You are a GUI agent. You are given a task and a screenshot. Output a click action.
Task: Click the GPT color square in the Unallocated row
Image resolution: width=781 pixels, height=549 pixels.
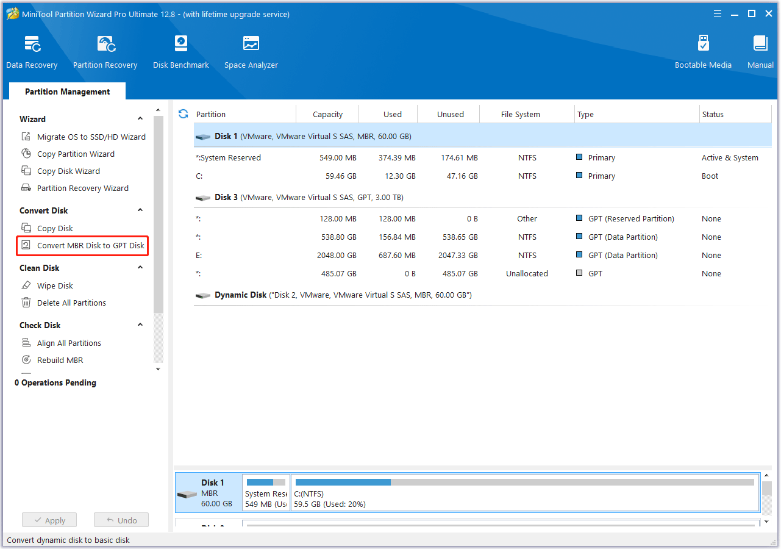click(579, 273)
